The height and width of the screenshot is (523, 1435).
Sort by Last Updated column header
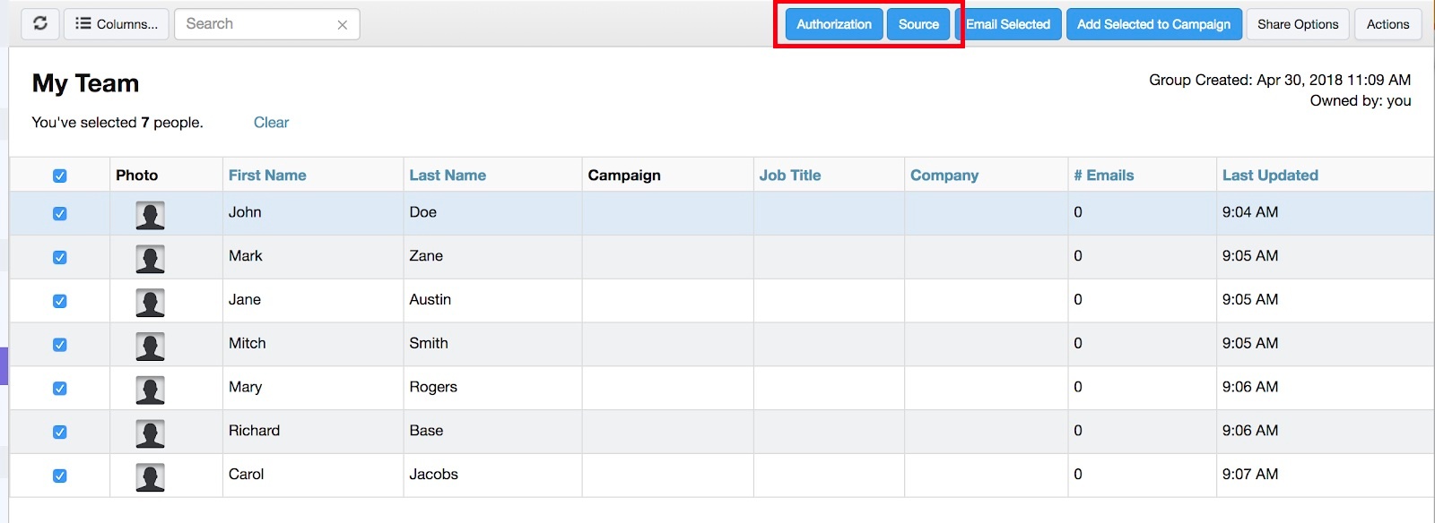pos(1270,176)
